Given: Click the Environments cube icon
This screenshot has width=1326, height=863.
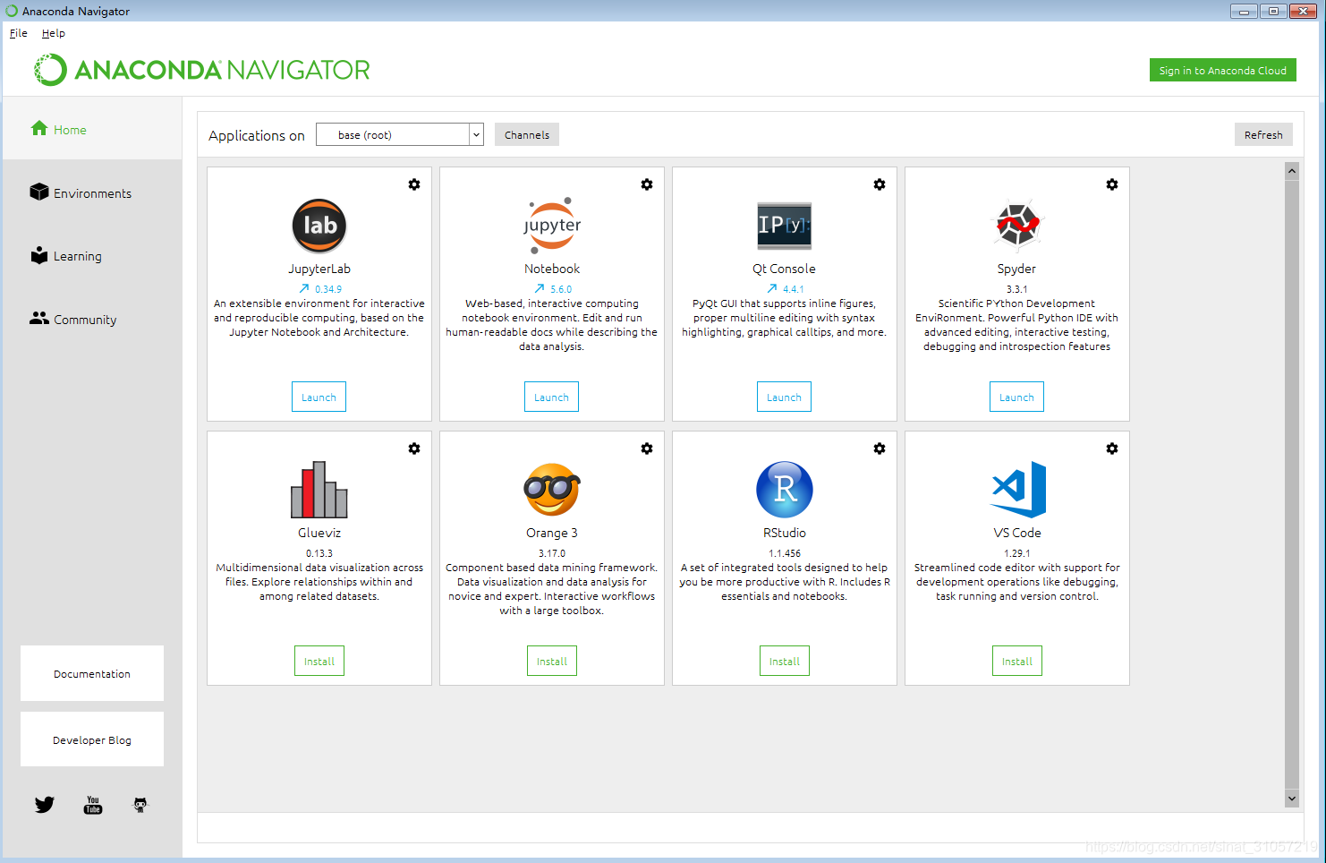Looking at the screenshot, I should [39, 192].
